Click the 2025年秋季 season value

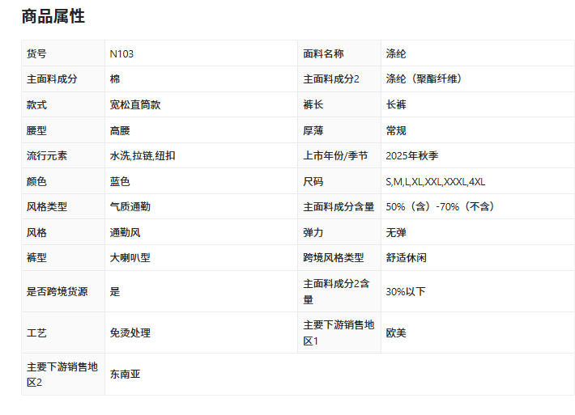412,156
